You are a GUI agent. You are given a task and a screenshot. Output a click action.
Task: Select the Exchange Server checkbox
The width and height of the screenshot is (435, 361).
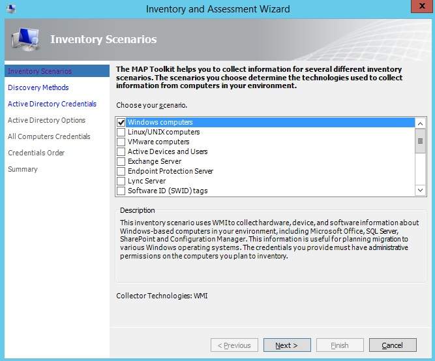(x=121, y=161)
